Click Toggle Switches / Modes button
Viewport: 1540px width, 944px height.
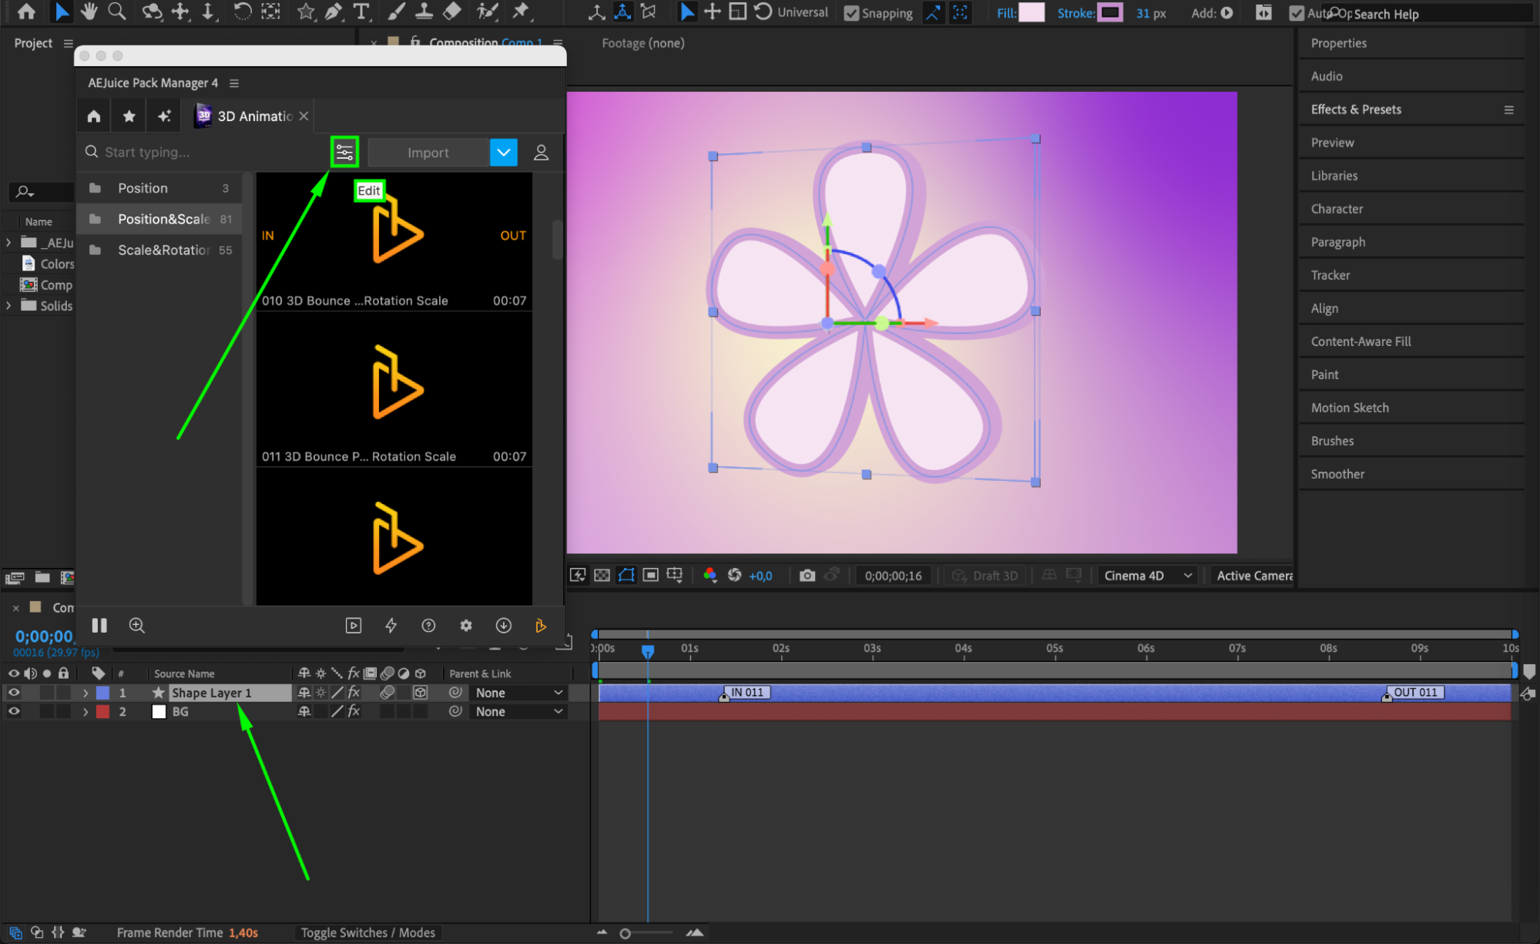tap(367, 932)
